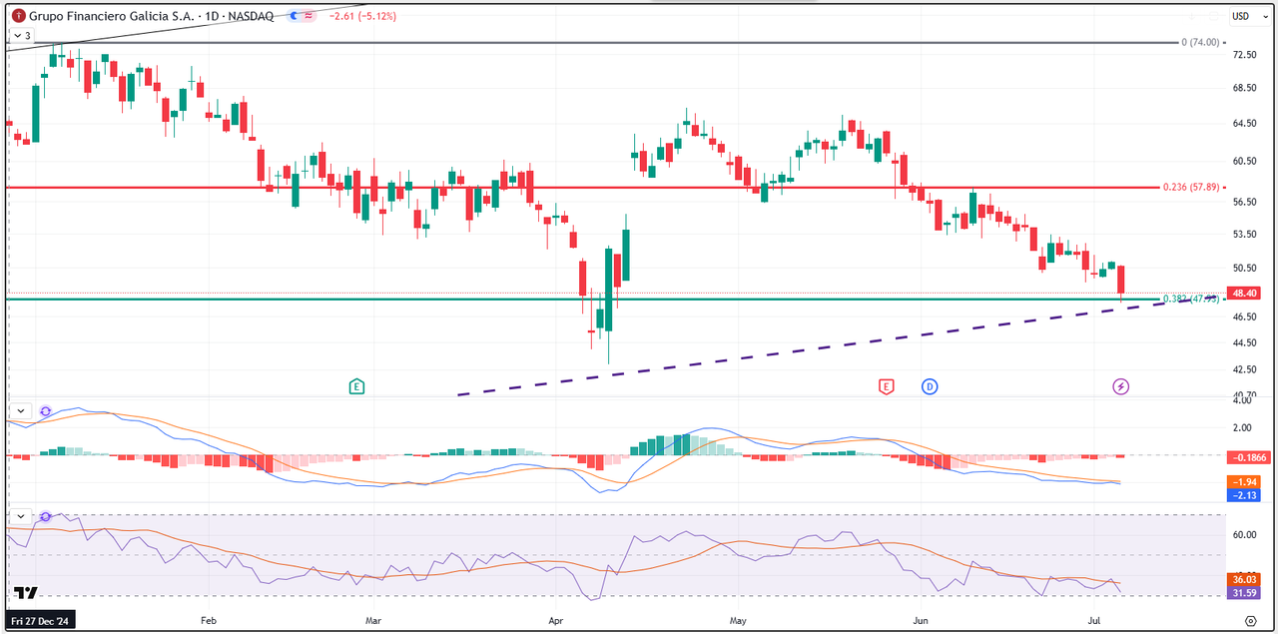Click the Jul label on time axis
This screenshot has height=634, width=1278.
coord(1096,620)
